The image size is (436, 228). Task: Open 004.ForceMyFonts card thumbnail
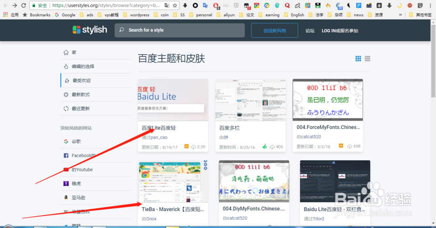click(x=327, y=100)
